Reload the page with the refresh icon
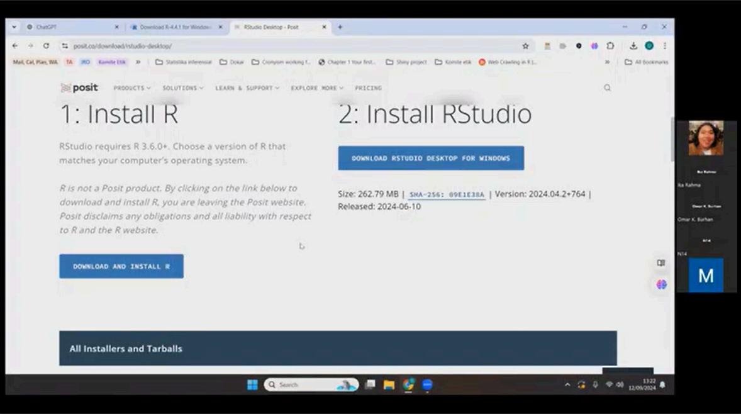 pos(47,46)
